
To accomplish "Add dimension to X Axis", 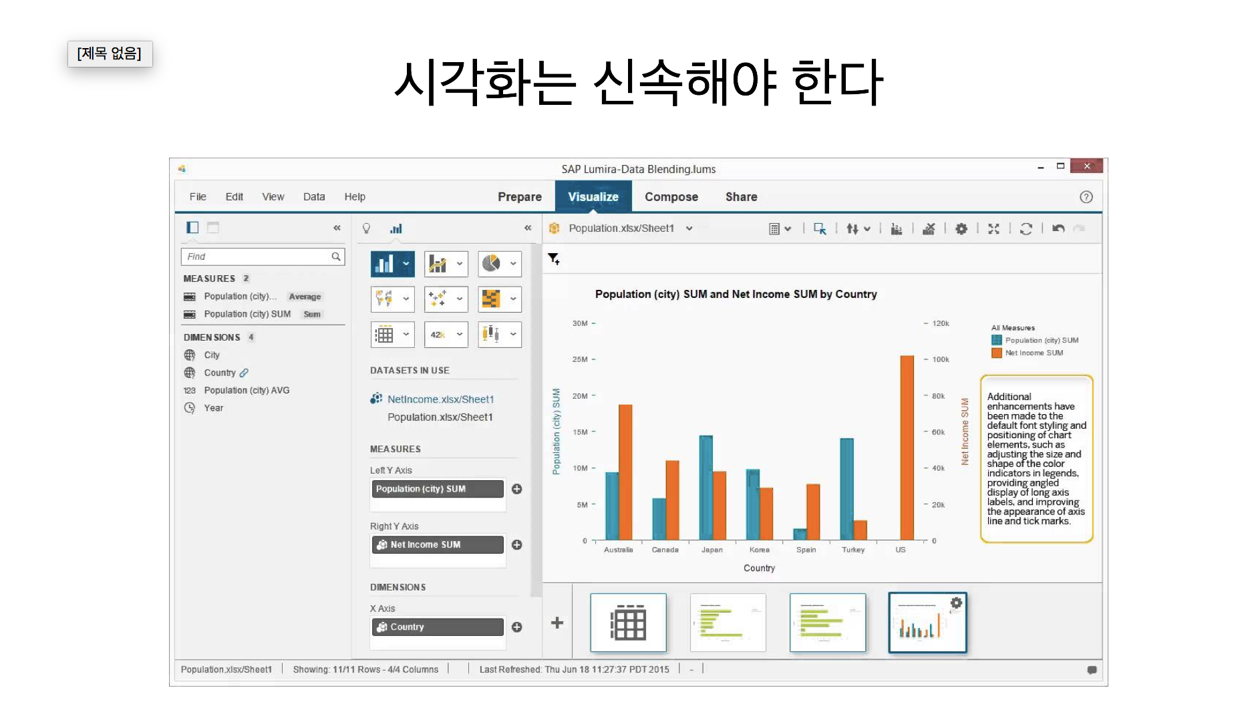I will coord(516,627).
